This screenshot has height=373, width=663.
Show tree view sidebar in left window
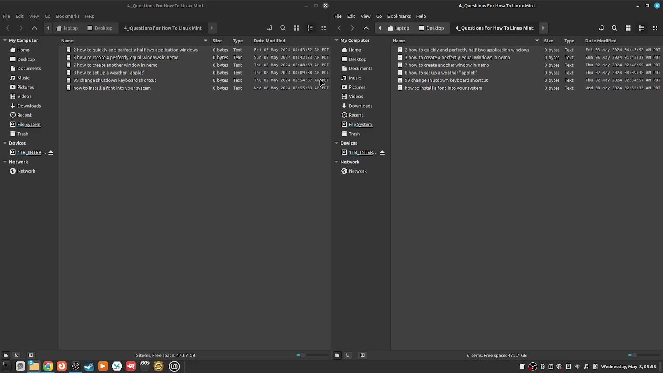pos(16,355)
